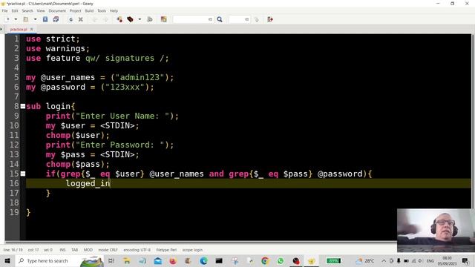Click the ENG language indicator

430,260
